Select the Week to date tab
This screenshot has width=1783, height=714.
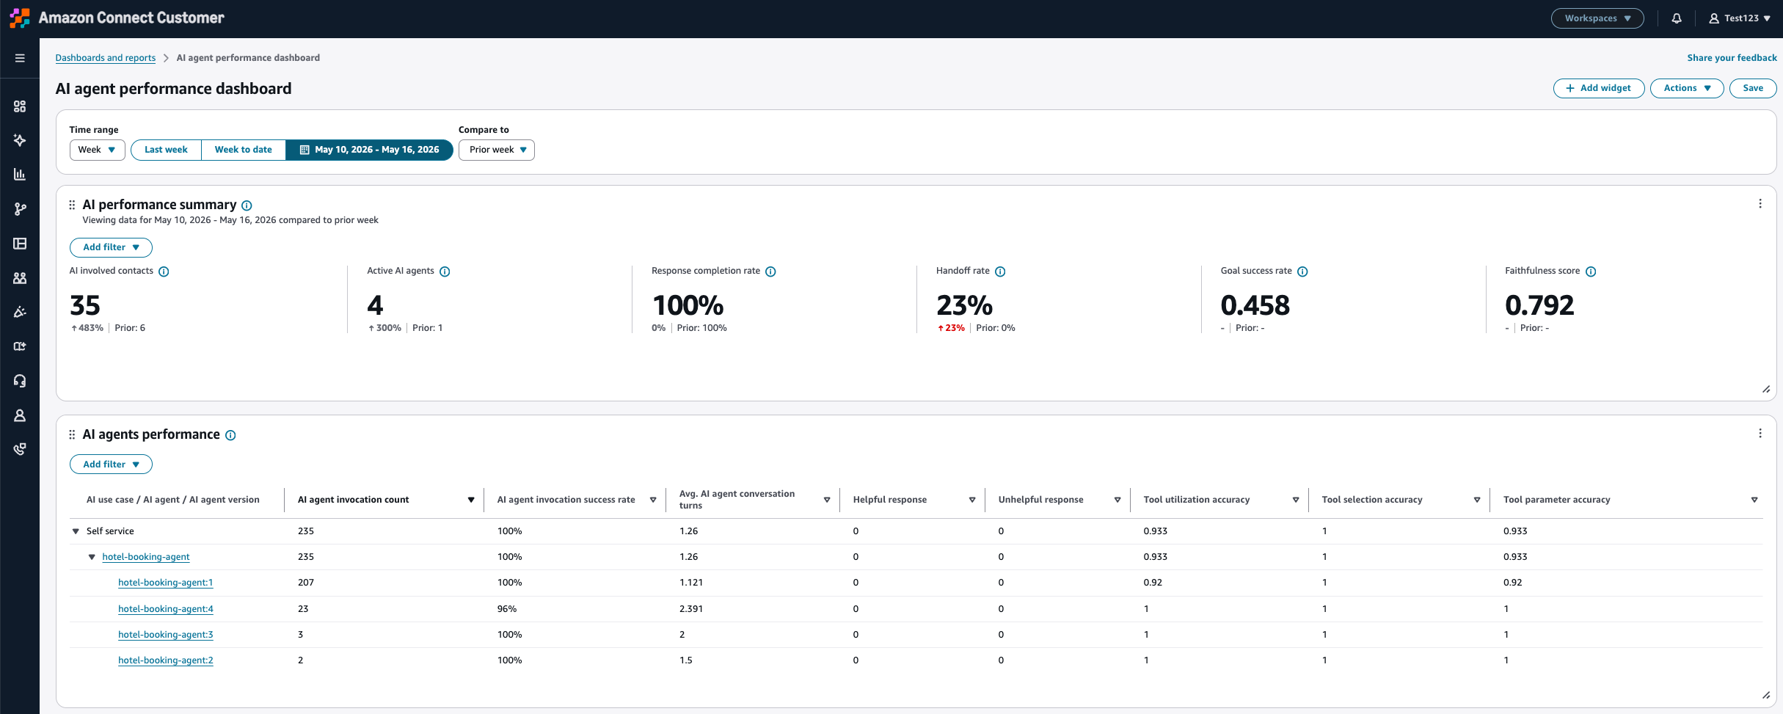click(244, 150)
